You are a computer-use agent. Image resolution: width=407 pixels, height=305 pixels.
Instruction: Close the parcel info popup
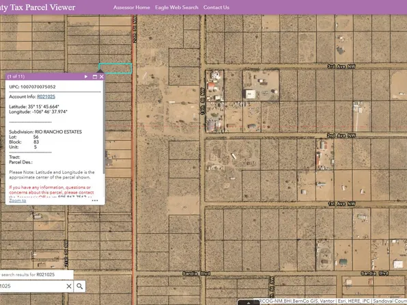coord(102,77)
